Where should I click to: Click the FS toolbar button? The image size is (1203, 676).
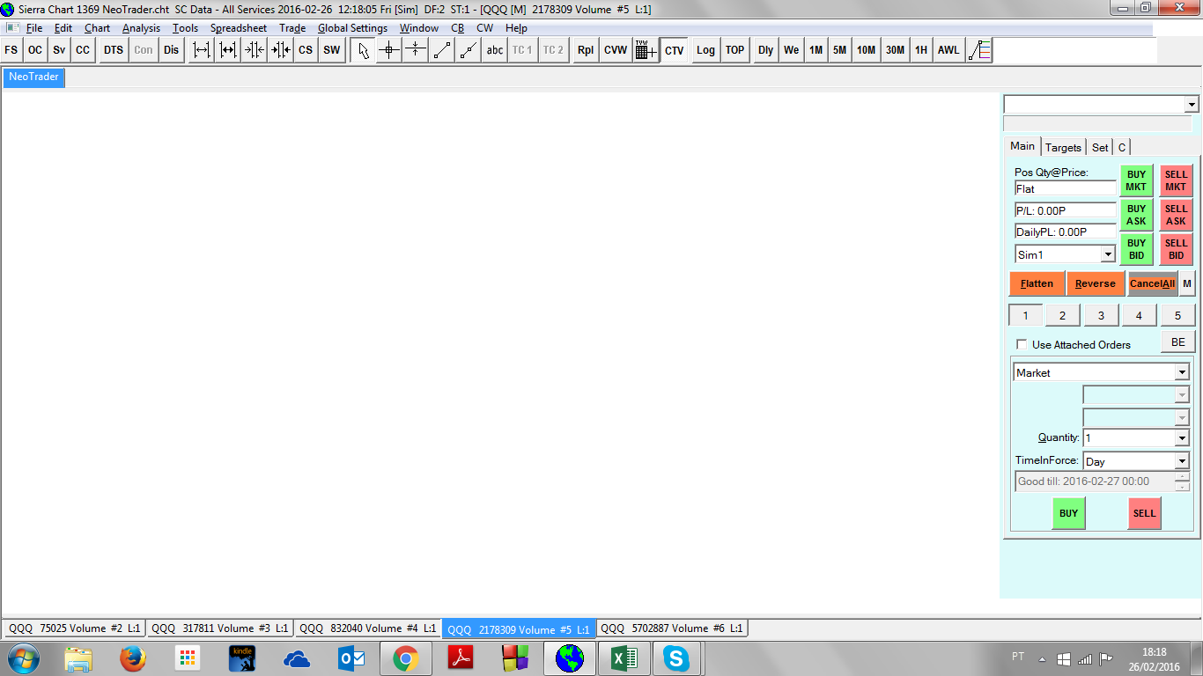coord(11,50)
